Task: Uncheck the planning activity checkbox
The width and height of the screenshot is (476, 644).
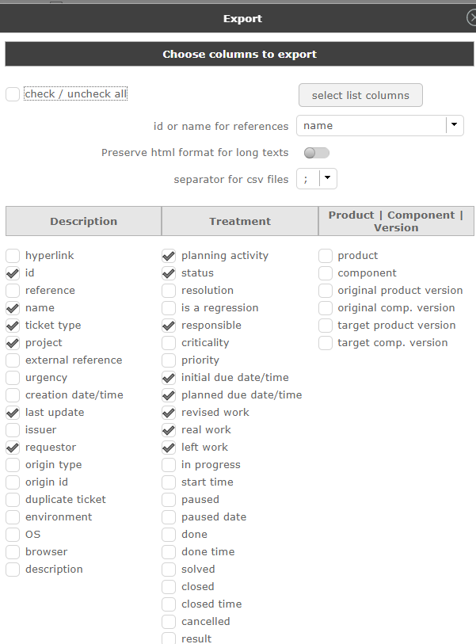Action: coord(169,256)
